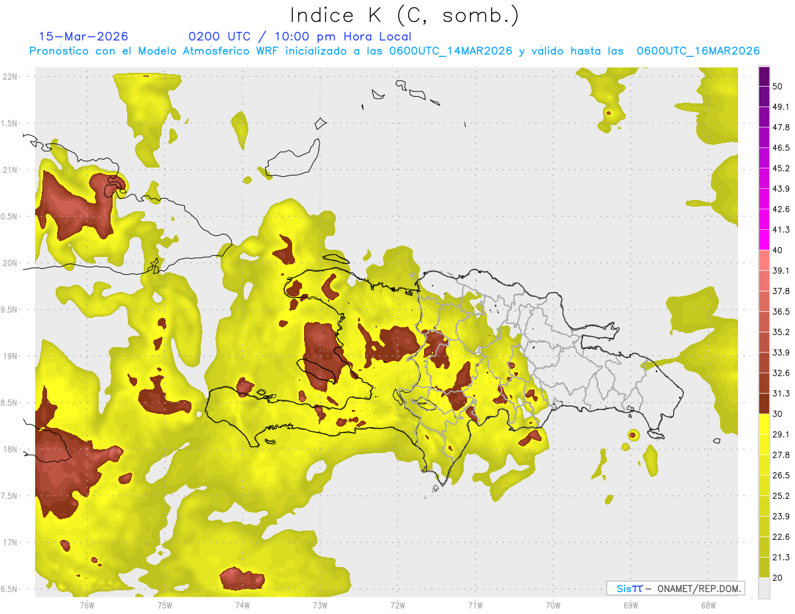The width and height of the screenshot is (795, 614).
Task: Select legend value "40"
Action: click(778, 250)
